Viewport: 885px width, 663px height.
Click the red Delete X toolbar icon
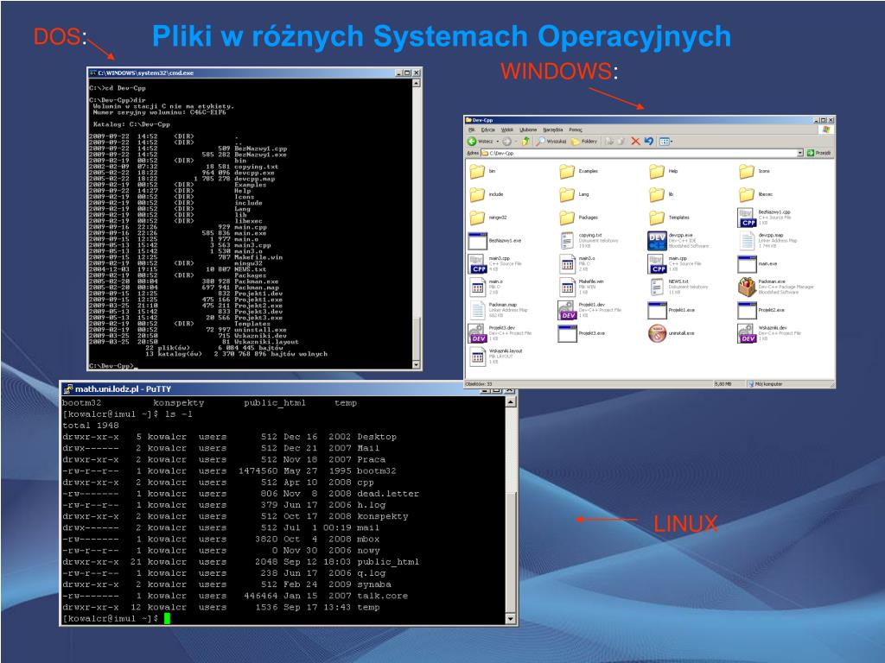(635, 142)
